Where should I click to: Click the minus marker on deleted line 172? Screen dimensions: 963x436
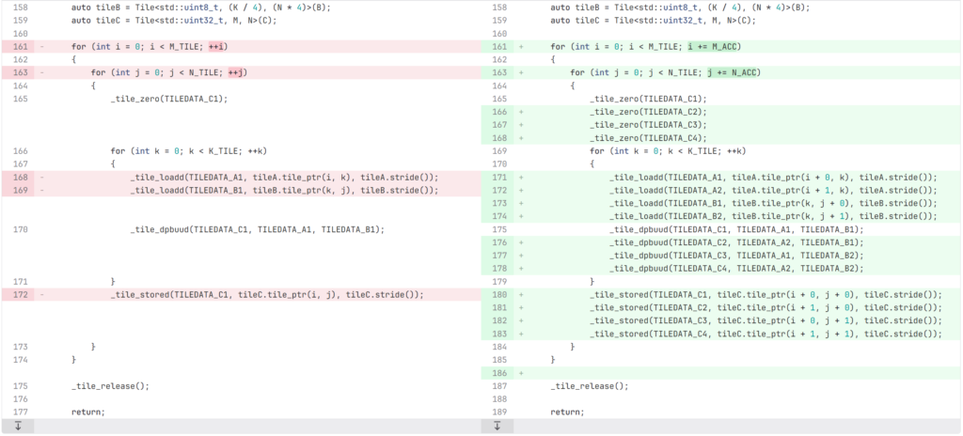[x=42, y=294]
